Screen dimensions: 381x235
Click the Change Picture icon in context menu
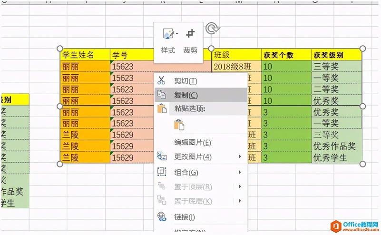[x=162, y=156]
